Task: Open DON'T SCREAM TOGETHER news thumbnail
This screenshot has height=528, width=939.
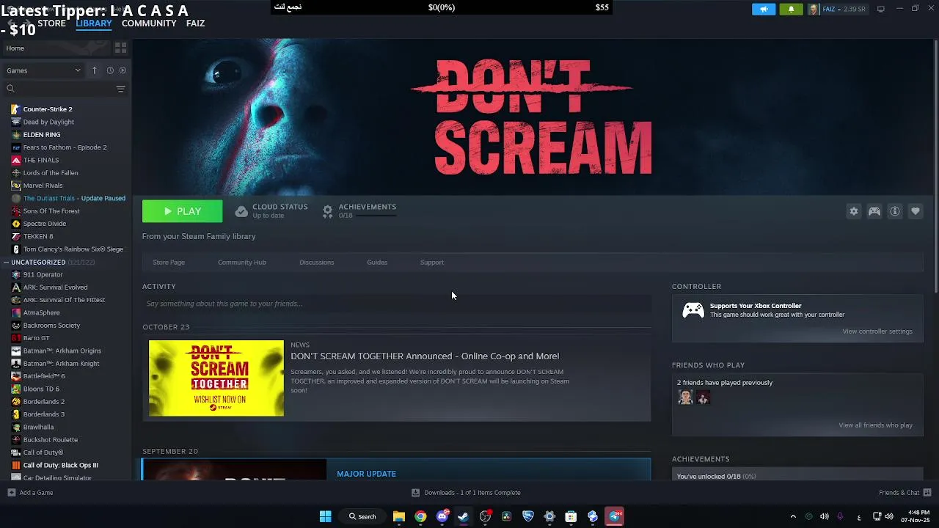Action: (216, 378)
